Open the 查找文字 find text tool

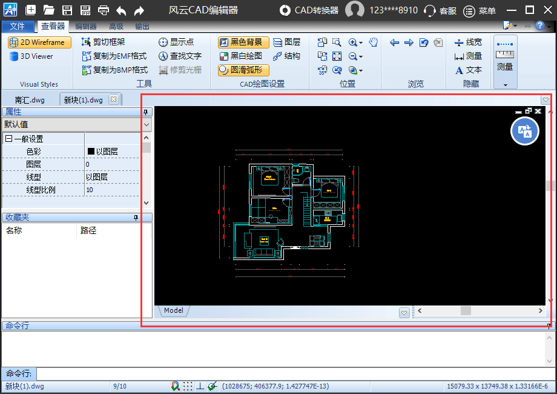[x=180, y=56]
